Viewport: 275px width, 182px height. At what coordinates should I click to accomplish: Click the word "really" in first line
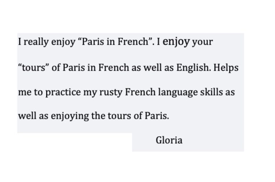click(36, 42)
